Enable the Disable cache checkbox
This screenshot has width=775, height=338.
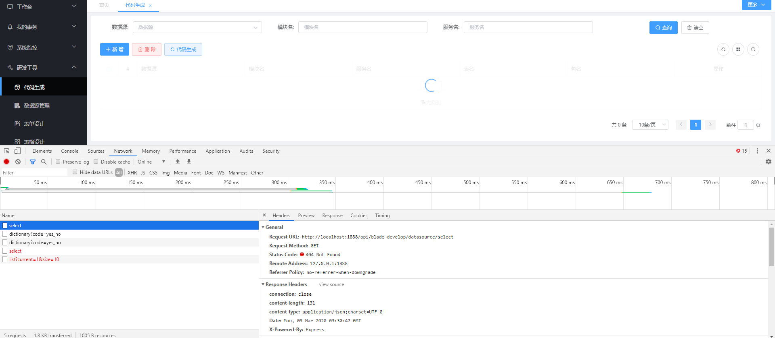(96, 162)
